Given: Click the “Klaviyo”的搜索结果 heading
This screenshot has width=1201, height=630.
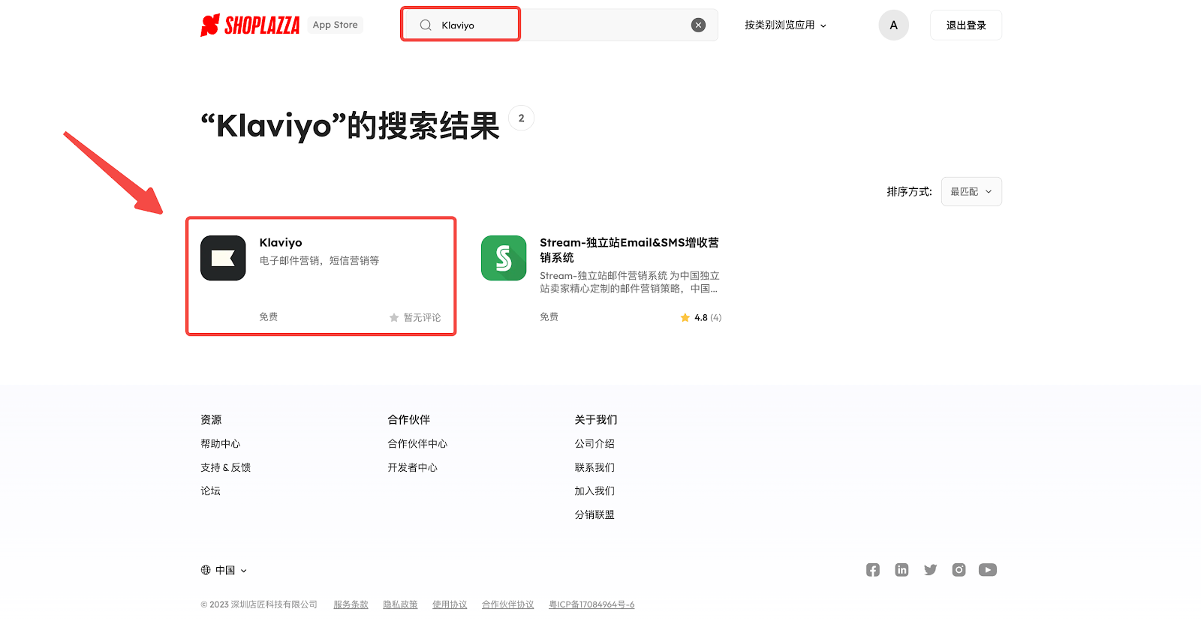Looking at the screenshot, I should coord(350,126).
